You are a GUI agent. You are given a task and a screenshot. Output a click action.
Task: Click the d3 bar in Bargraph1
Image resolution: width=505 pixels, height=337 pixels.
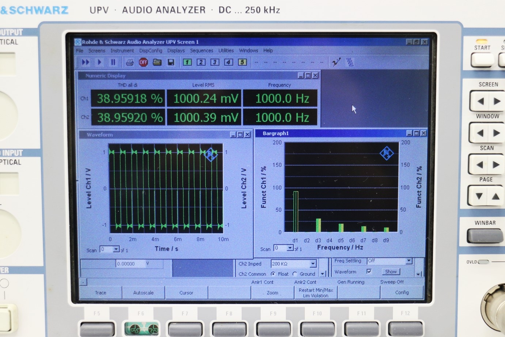click(x=318, y=225)
